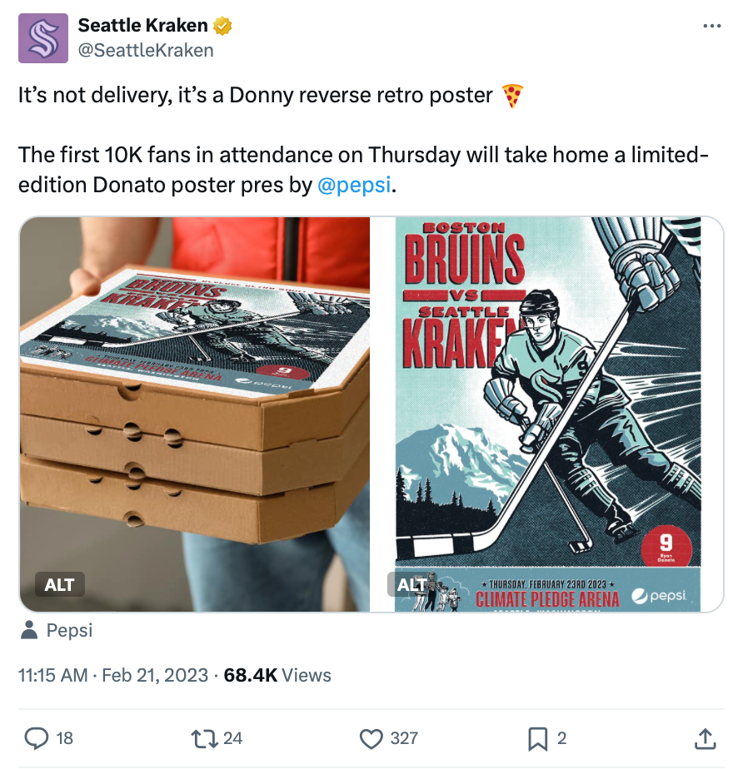The width and height of the screenshot is (743, 769).
Task: Open the pizza box photo
Action: 194,414
